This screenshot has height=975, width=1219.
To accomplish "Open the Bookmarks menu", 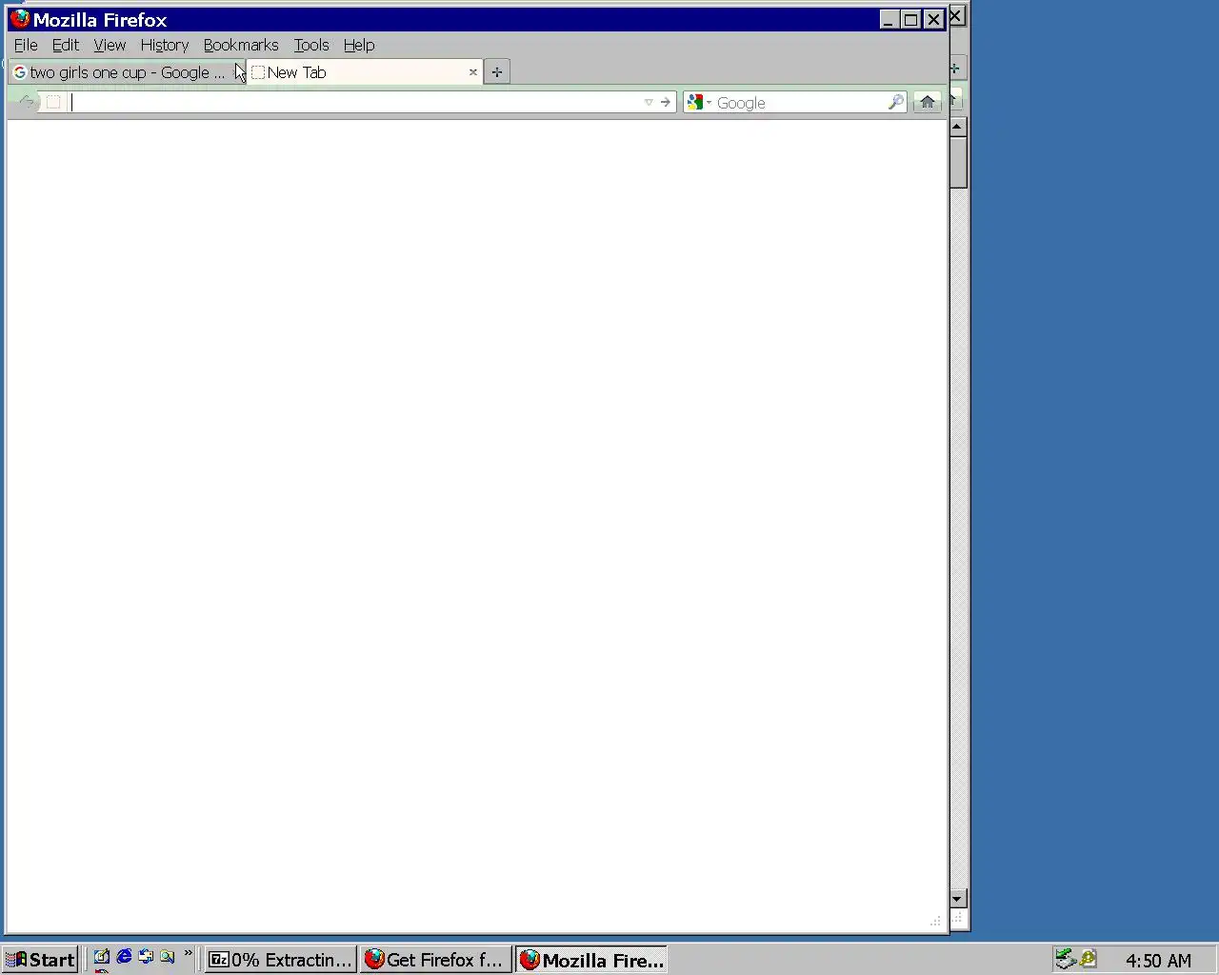I will [x=241, y=45].
